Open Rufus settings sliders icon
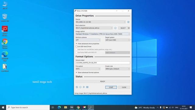Screen dimensions: 195x110 coord(84,87)
